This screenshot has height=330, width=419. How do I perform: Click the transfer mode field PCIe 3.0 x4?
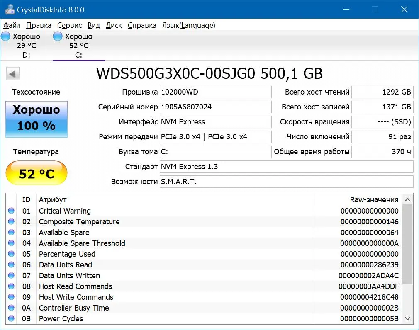215,137
